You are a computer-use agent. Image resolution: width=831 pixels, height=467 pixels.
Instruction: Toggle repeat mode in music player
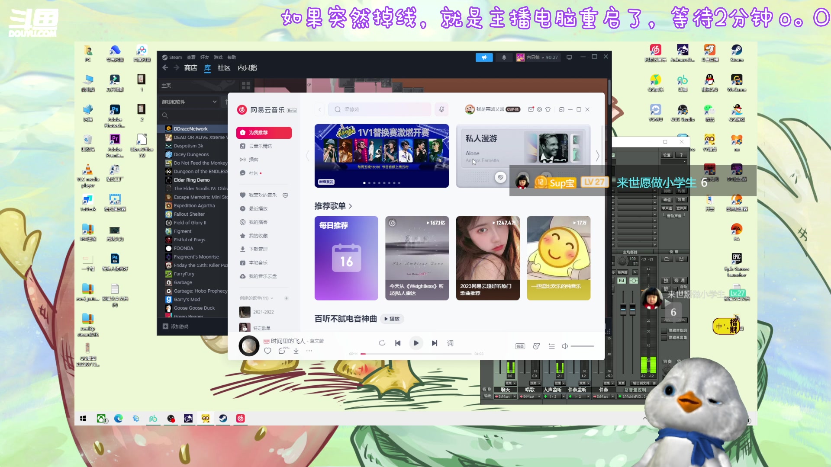click(x=381, y=343)
